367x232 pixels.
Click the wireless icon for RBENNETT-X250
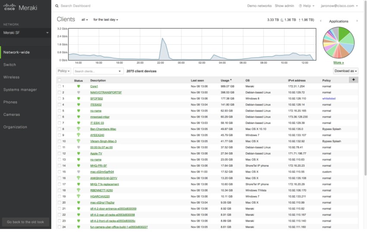(x=79, y=190)
